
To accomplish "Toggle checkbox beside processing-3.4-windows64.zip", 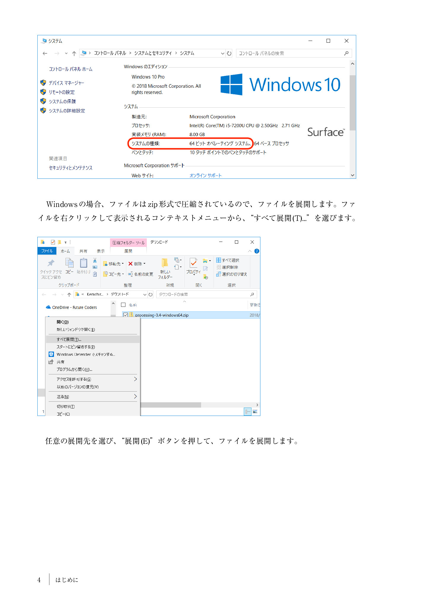I will 126,315.
